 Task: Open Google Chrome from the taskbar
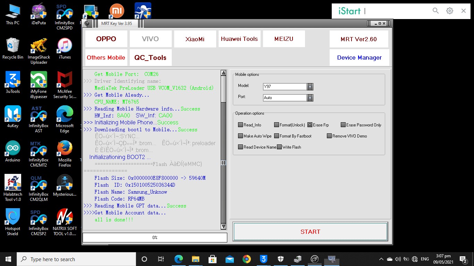coord(246,259)
